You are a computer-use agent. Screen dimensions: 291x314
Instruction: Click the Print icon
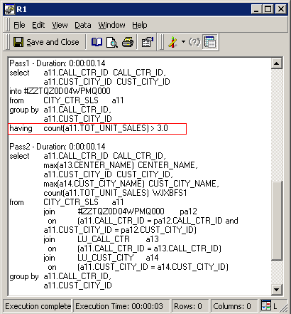point(128,42)
